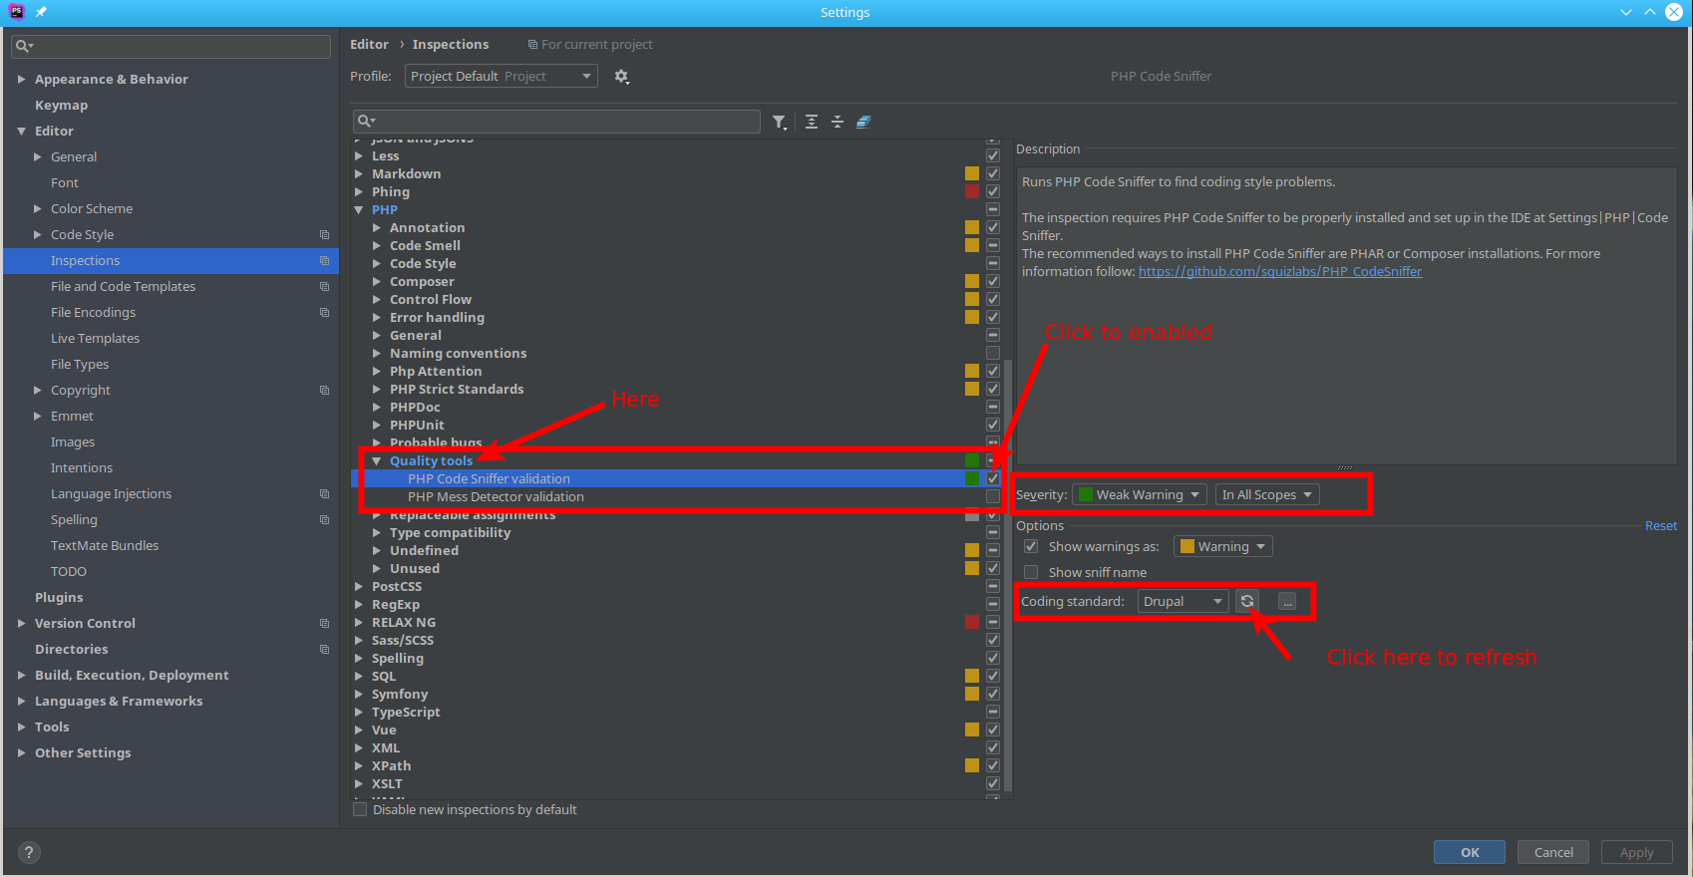The width and height of the screenshot is (1693, 877).
Task: Refresh the coding standard list
Action: (1247, 601)
